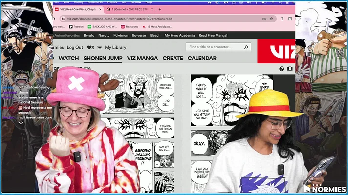Screen dimensions: 348x195
Task: Click the reader book view mode icon
Action: coord(290,69)
